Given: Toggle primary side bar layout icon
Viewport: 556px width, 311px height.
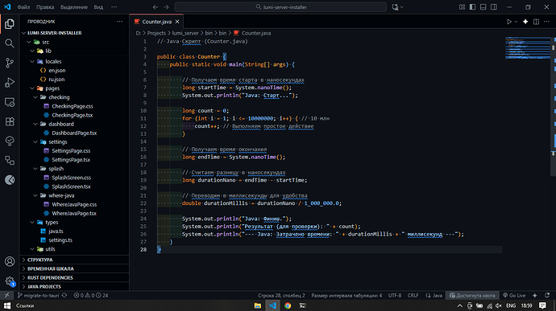Looking at the screenshot, I should pyautogui.click(x=472, y=6).
